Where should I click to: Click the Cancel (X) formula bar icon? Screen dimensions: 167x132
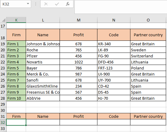pyautogui.click(x=46, y=4)
